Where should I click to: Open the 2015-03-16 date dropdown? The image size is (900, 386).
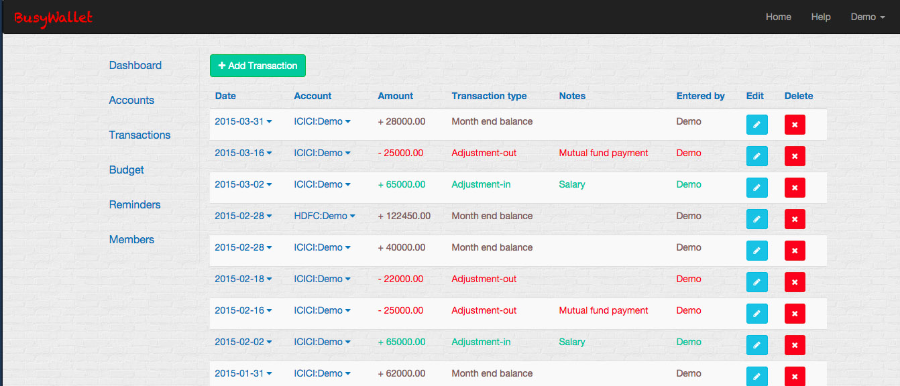pyautogui.click(x=243, y=153)
